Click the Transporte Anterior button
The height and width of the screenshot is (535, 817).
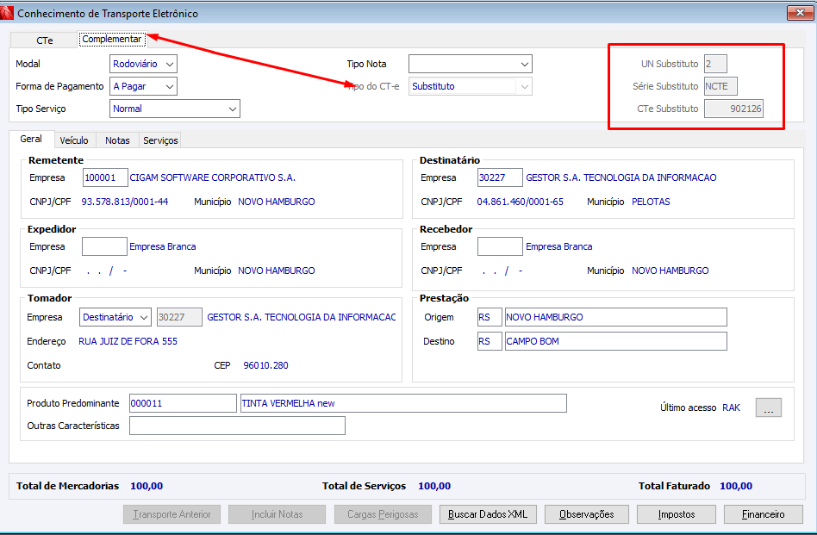point(172,514)
